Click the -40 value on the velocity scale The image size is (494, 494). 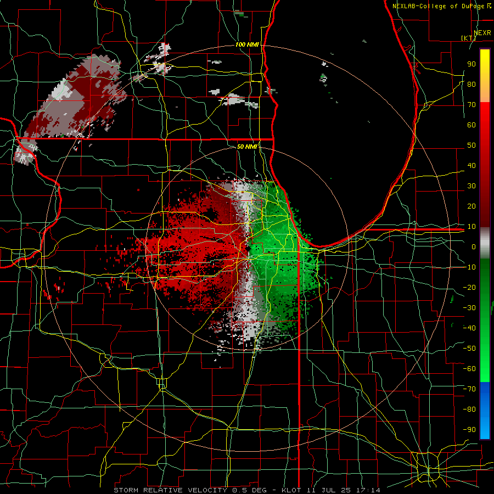(469, 328)
